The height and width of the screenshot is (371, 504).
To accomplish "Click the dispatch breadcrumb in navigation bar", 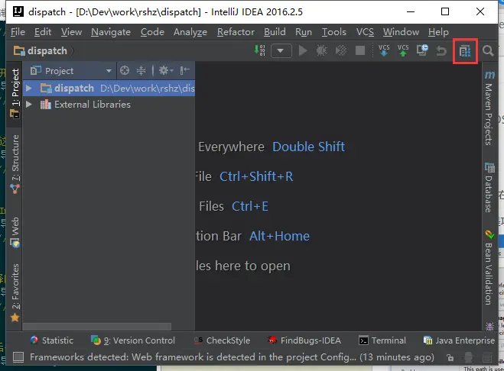I will (41, 50).
